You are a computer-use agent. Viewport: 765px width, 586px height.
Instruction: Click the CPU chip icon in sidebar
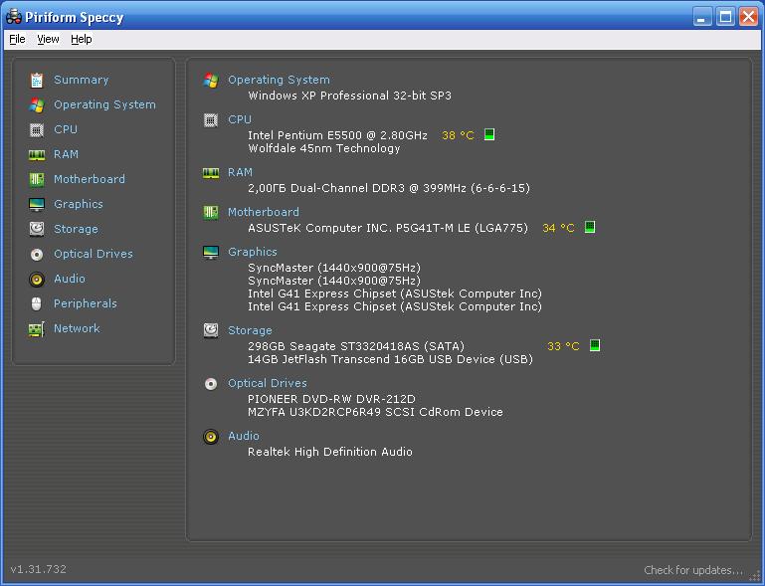tap(37, 129)
